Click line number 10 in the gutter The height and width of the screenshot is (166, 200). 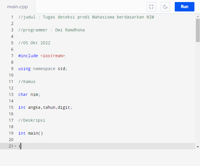(x=11, y=75)
